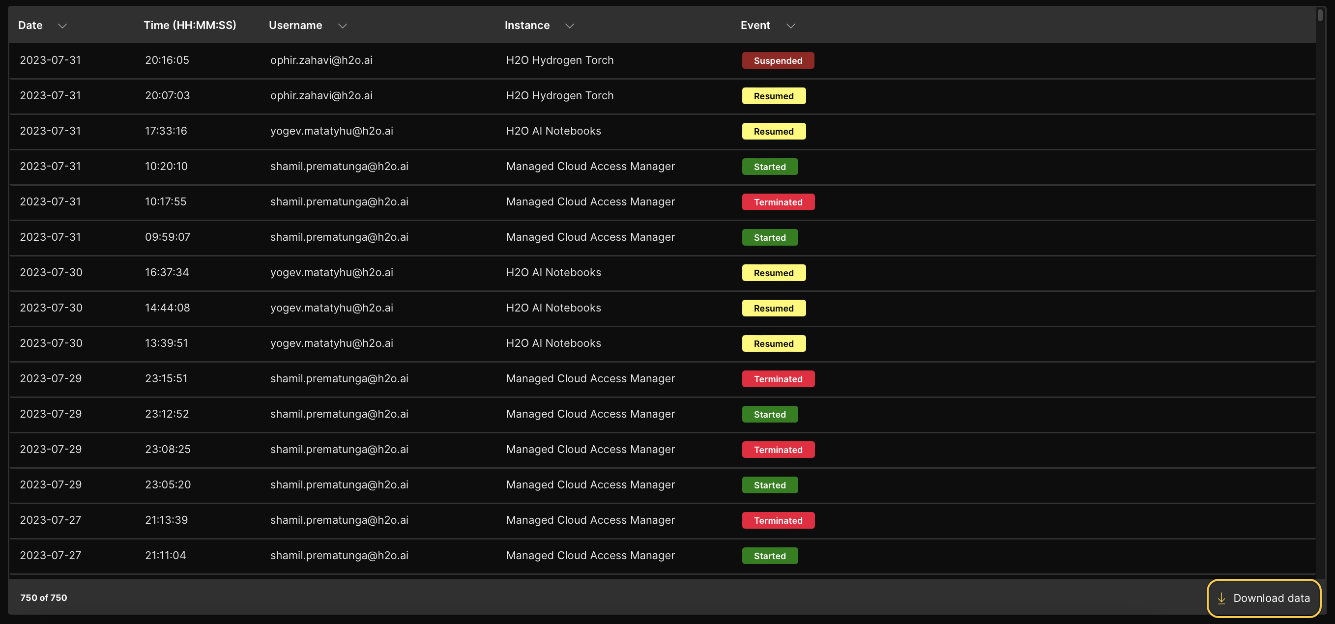Click the Date column header label
This screenshot has width=1335, height=624.
29,25
